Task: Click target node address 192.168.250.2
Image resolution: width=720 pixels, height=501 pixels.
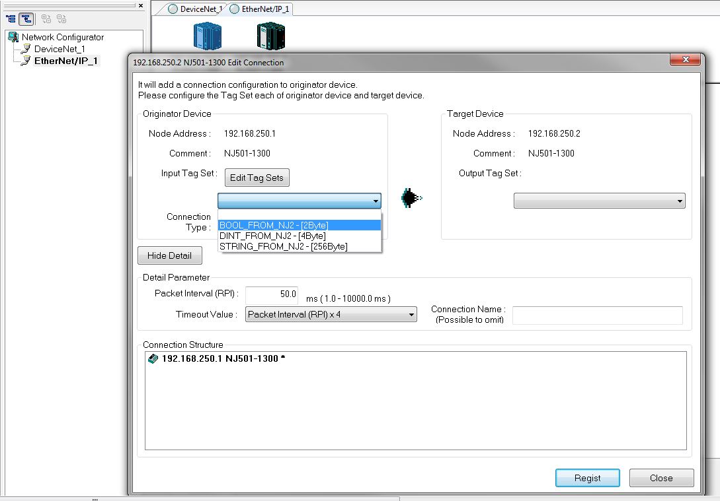Action: click(x=554, y=133)
